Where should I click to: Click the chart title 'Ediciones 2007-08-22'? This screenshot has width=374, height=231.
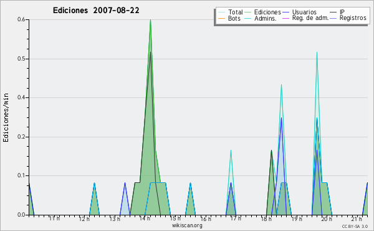pyautogui.click(x=96, y=10)
